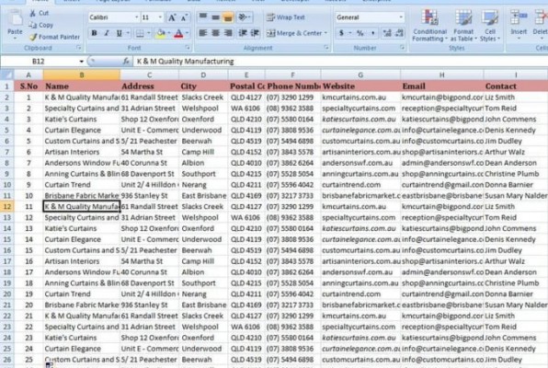Open the General number format dropdown
This screenshot has width=548, height=368.
[401, 17]
